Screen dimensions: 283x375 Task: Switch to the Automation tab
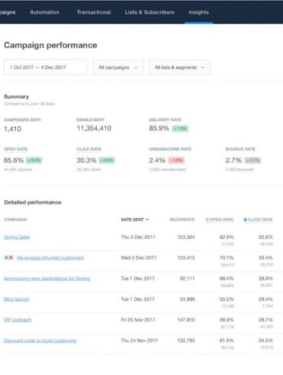[44, 12]
